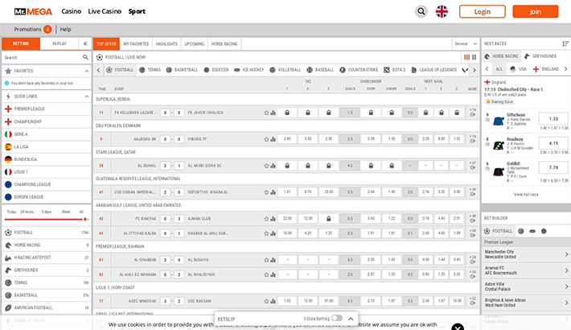Bet on Sithchean at odds 1.33
Viewport: 571px width, 330px height.
pos(553,119)
